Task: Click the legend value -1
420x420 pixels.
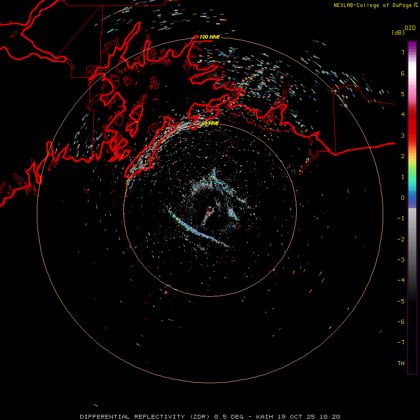Action: 401,218
